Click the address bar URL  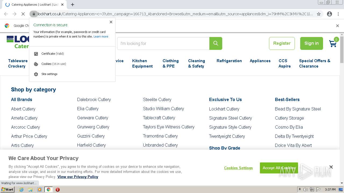[x=175, y=14]
